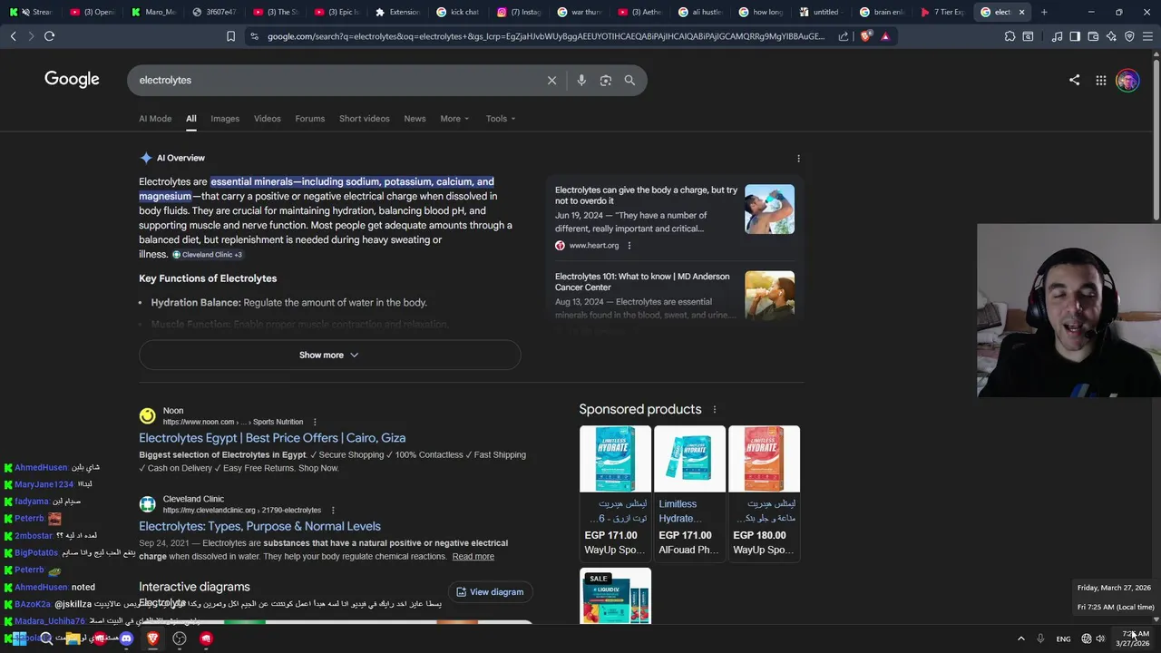Click the magnifier search submit icon
Viewport: 1161px width, 653px height.
click(629, 80)
